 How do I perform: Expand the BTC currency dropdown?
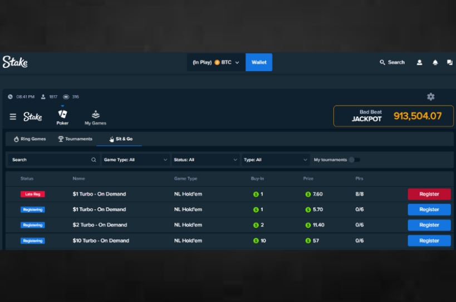pos(215,62)
